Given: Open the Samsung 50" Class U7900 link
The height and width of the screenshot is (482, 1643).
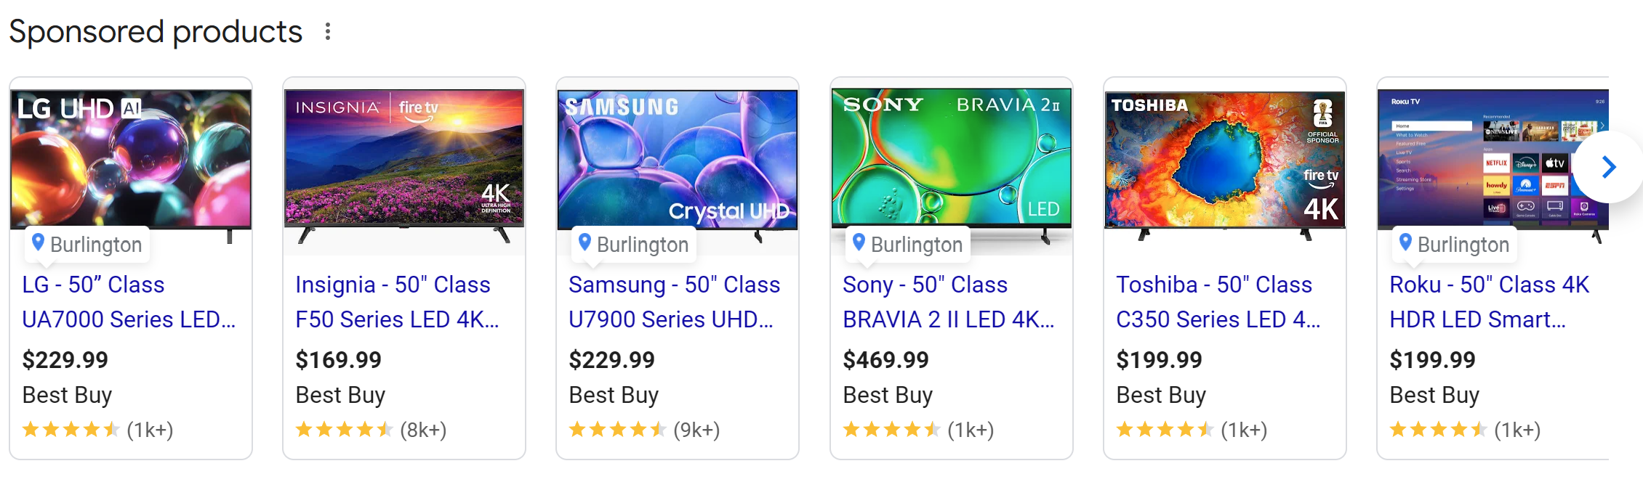Looking at the screenshot, I should point(674,302).
